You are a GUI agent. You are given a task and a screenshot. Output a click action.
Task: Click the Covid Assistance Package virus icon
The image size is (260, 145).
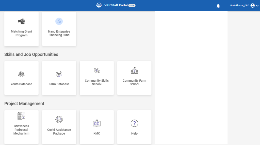coord(59,120)
